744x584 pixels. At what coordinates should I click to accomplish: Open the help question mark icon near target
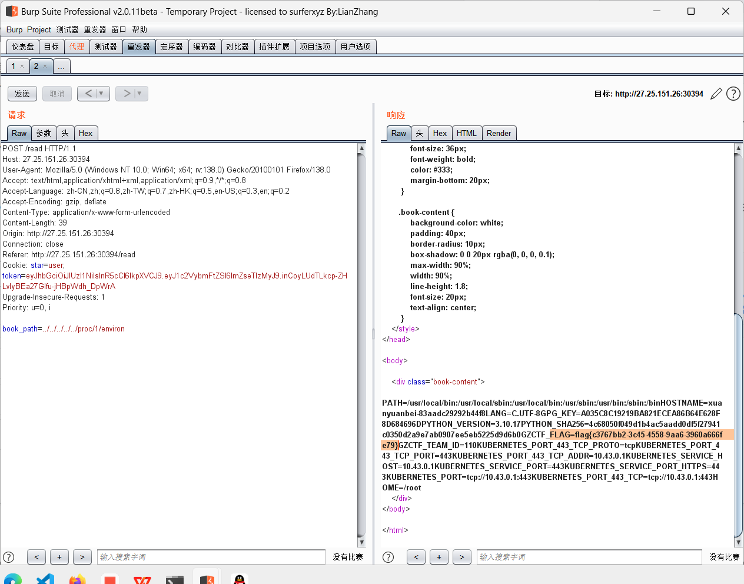point(733,94)
